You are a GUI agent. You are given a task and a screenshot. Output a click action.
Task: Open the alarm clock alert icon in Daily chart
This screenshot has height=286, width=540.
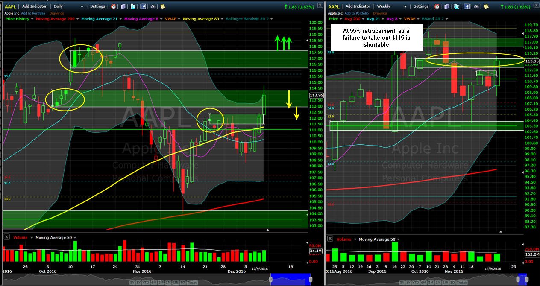[113, 6]
